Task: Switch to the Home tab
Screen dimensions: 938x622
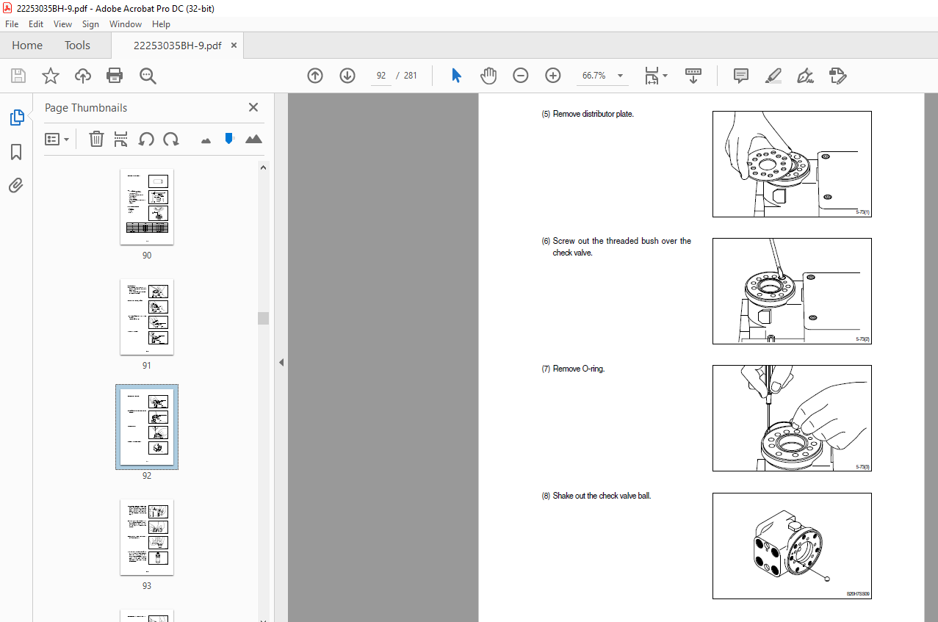Action: point(27,46)
